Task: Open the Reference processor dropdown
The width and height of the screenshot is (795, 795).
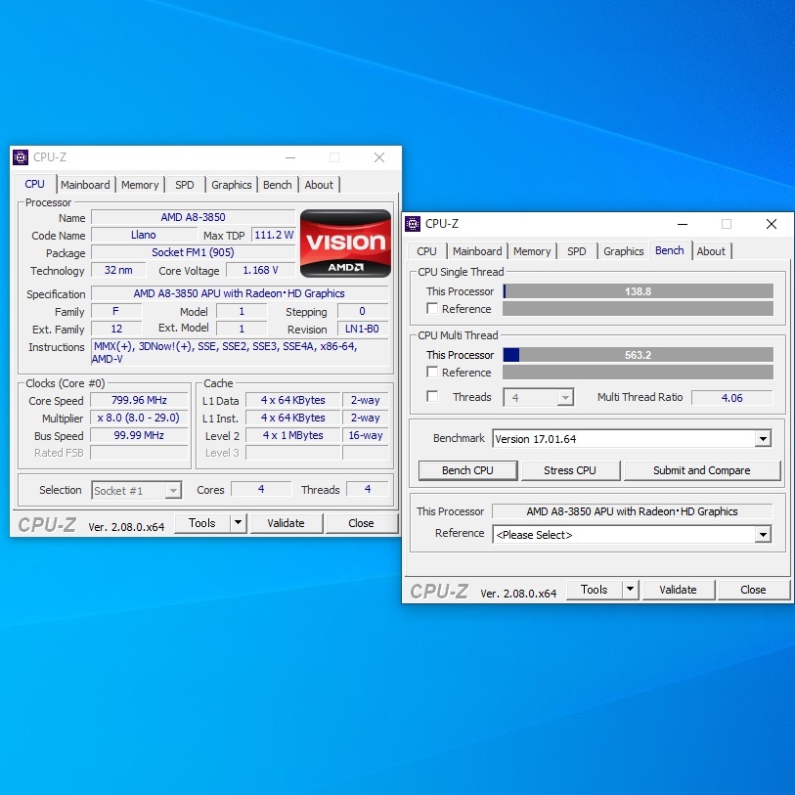Action: click(763, 534)
